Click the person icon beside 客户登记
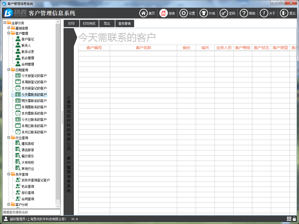Image resolution: width=299 pixels, height=224 pixels. pos(18,39)
